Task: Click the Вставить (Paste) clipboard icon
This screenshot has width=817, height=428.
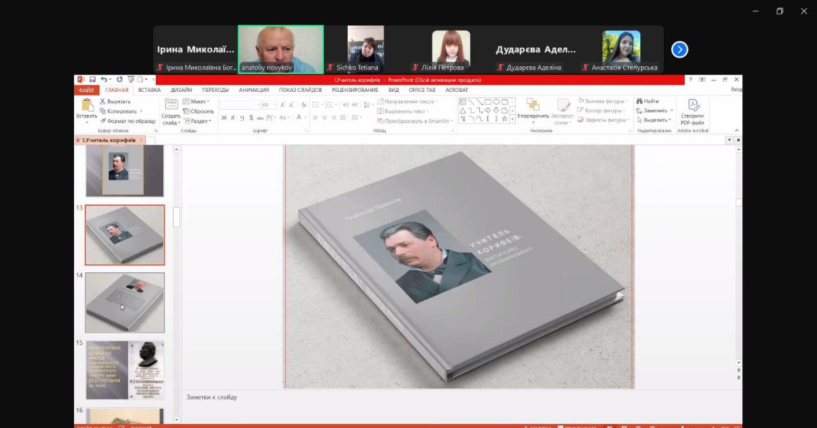Action: (x=87, y=104)
